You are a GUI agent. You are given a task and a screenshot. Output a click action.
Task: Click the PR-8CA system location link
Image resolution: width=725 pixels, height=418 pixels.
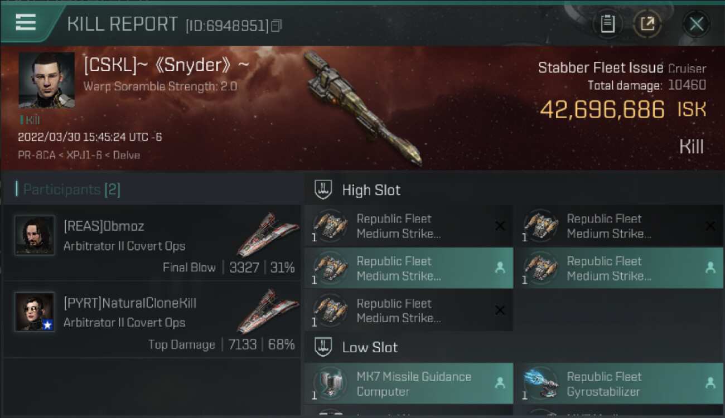[x=37, y=155]
